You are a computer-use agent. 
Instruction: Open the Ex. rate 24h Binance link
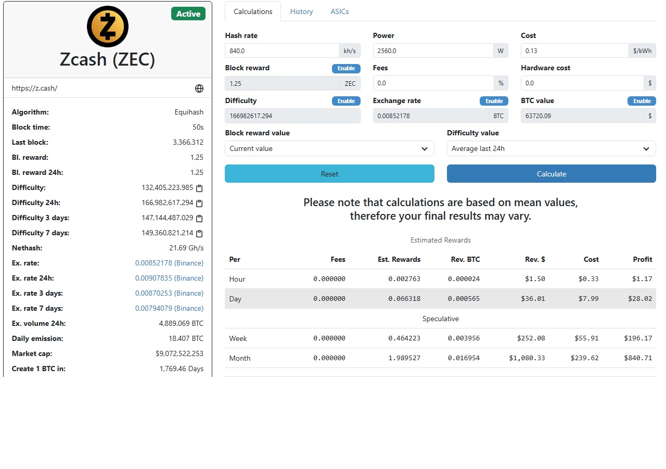[169, 278]
